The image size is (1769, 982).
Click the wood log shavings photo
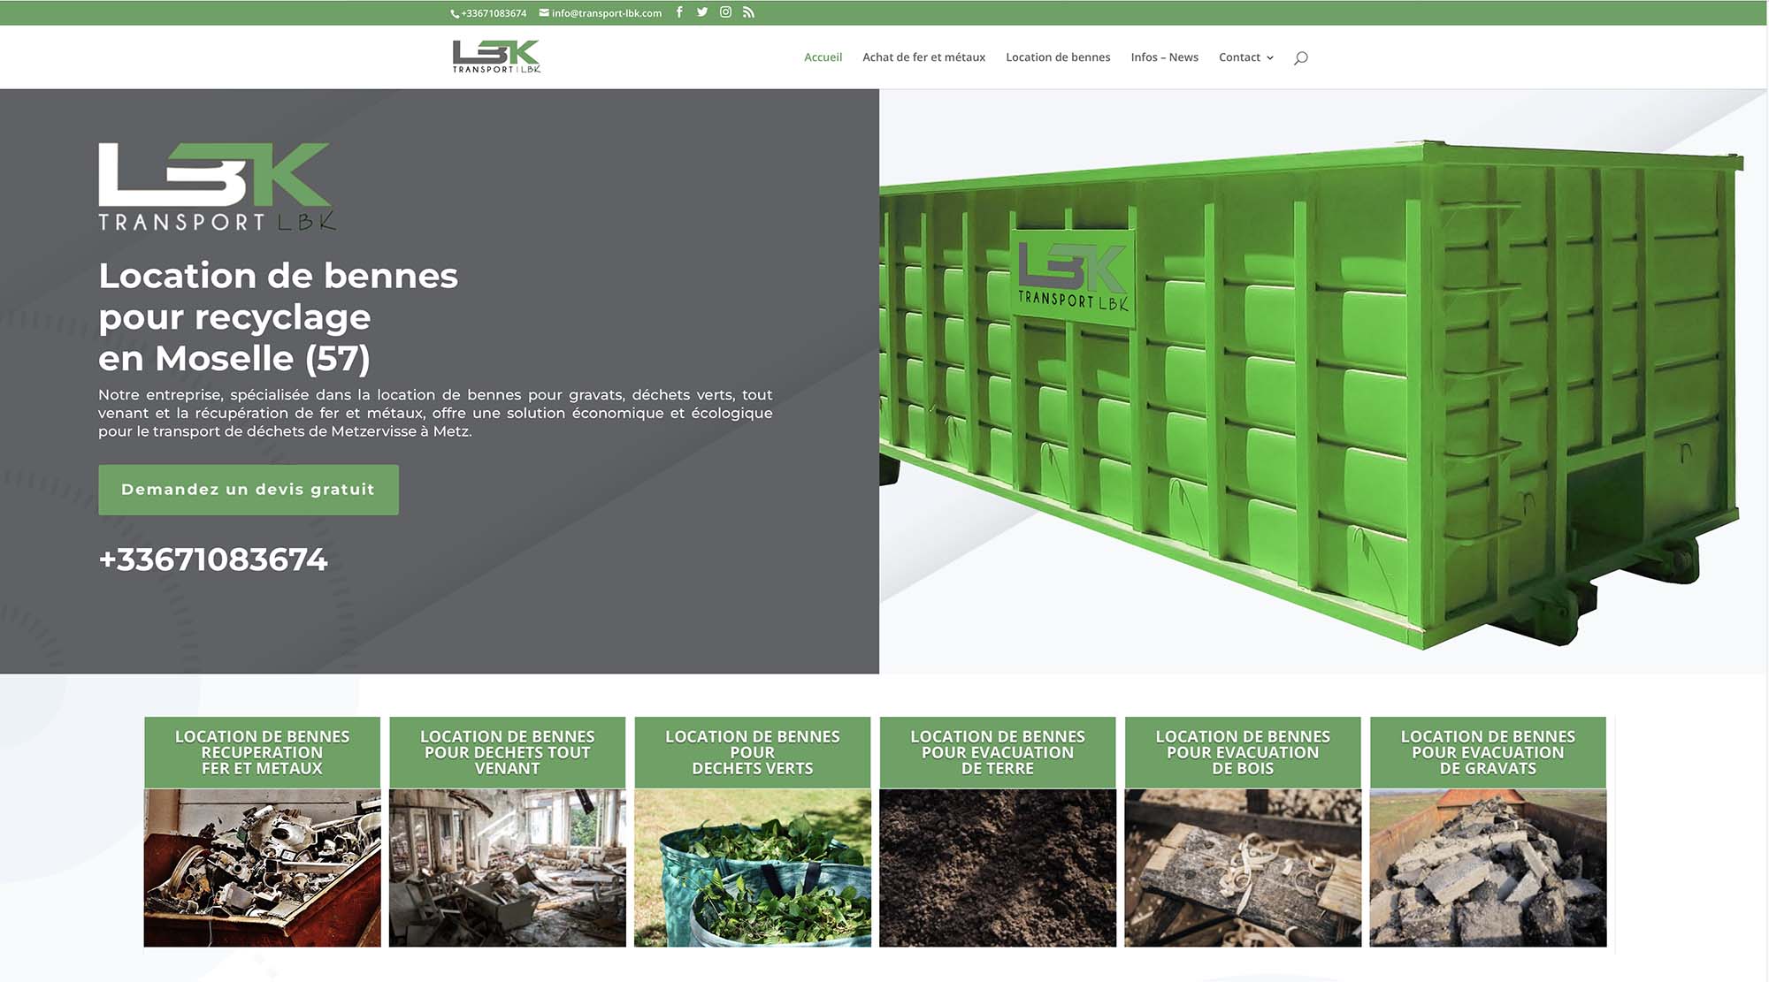(x=1243, y=868)
